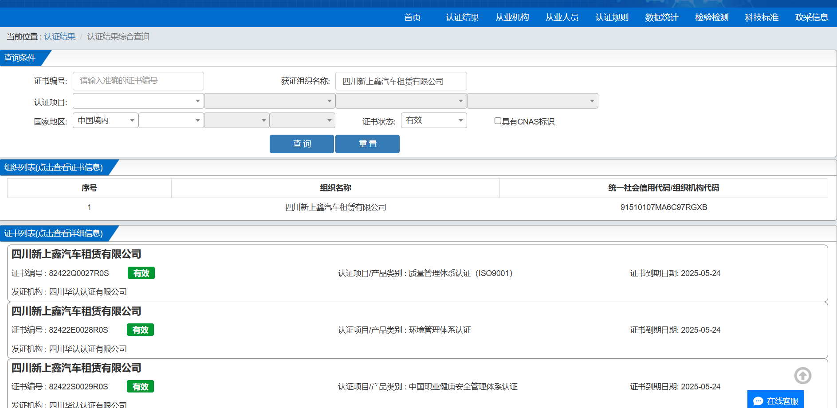Screen dimensions: 837x408
Task: Open the third 认证项目 dropdown
Action: [401, 101]
